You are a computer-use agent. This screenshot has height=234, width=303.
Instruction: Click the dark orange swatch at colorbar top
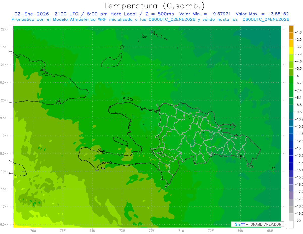(x=291, y=29)
